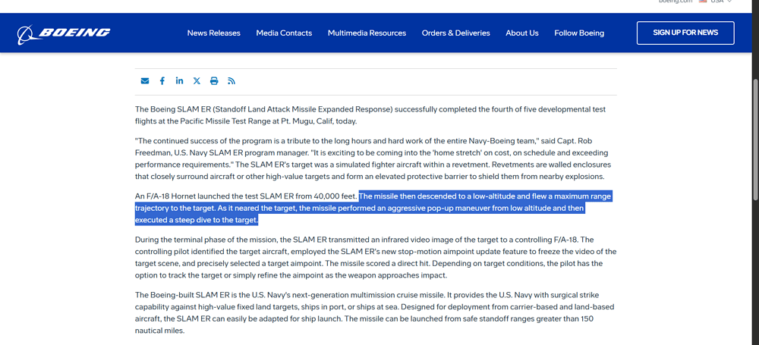Open Multimedia Resources section
Image resolution: width=759 pixels, height=345 pixels.
[367, 33]
